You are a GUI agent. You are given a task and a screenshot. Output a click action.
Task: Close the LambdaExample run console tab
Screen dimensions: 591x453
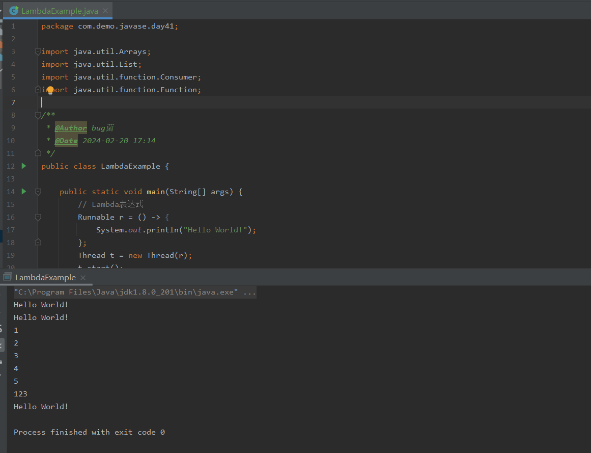(83, 278)
